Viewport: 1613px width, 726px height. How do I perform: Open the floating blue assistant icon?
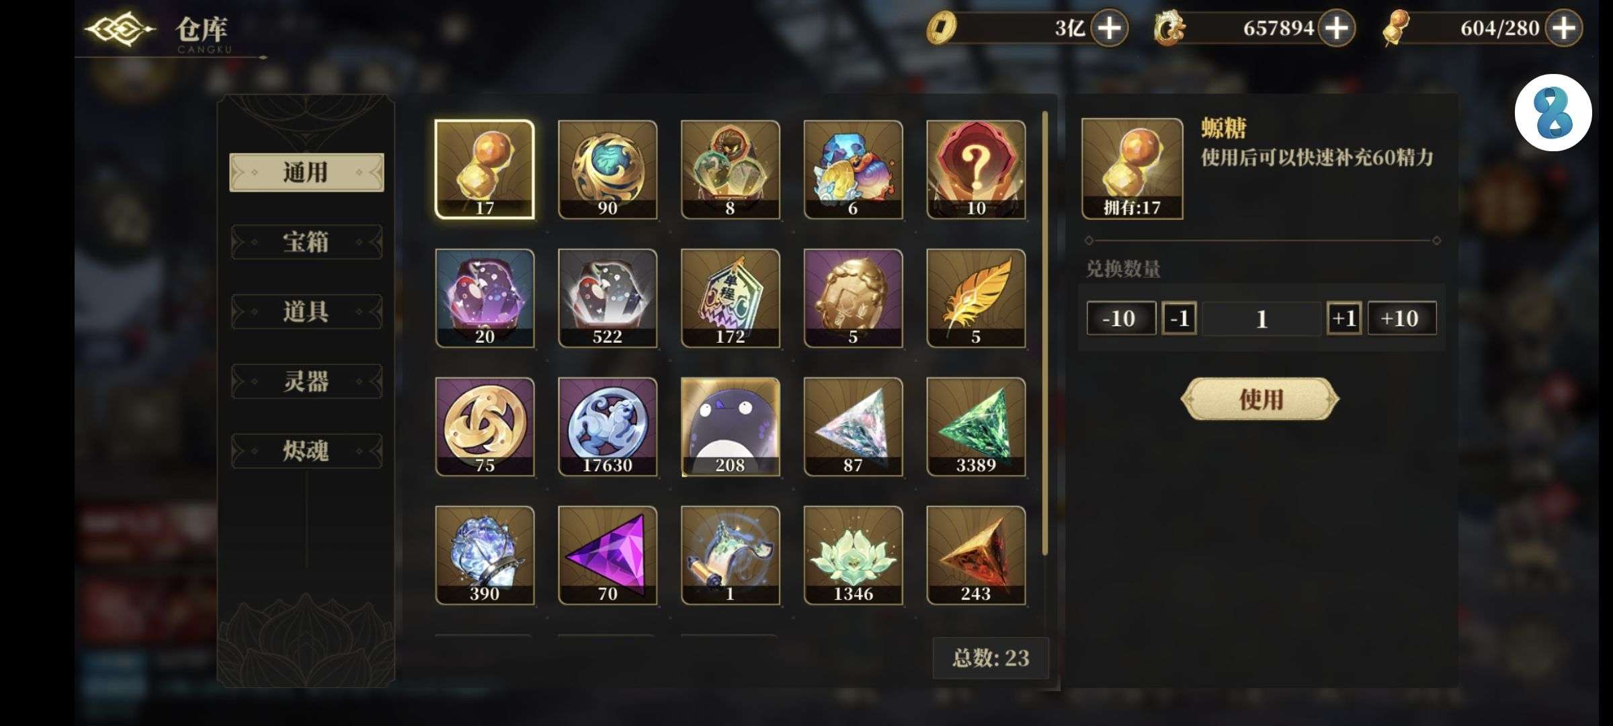tap(1553, 112)
